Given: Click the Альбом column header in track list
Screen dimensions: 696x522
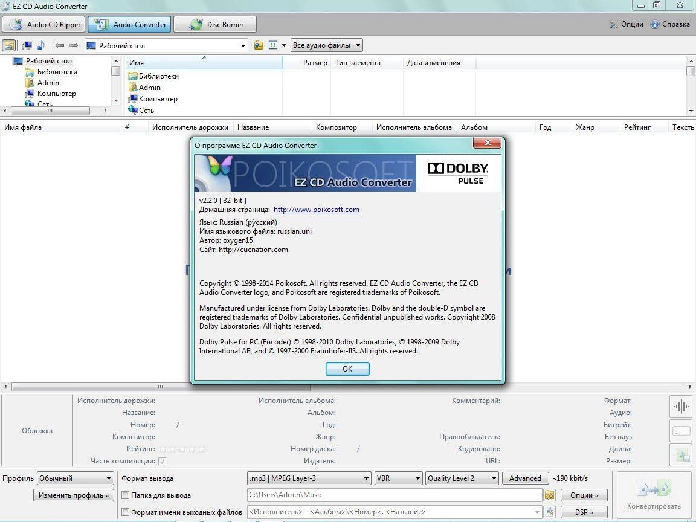Looking at the screenshot, I should point(496,127).
